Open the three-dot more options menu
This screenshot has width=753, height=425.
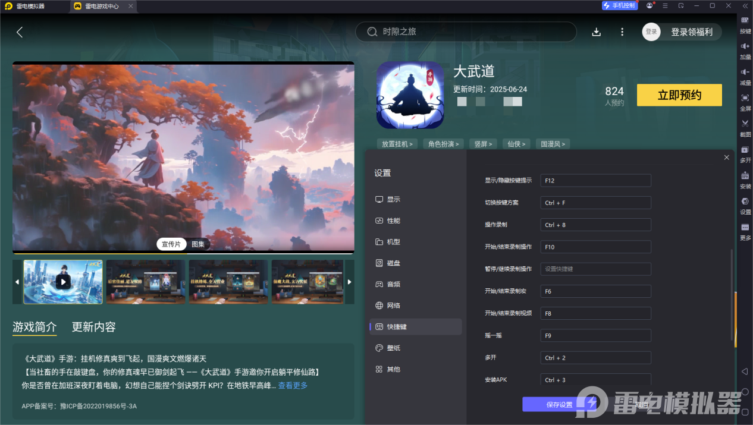point(622,32)
